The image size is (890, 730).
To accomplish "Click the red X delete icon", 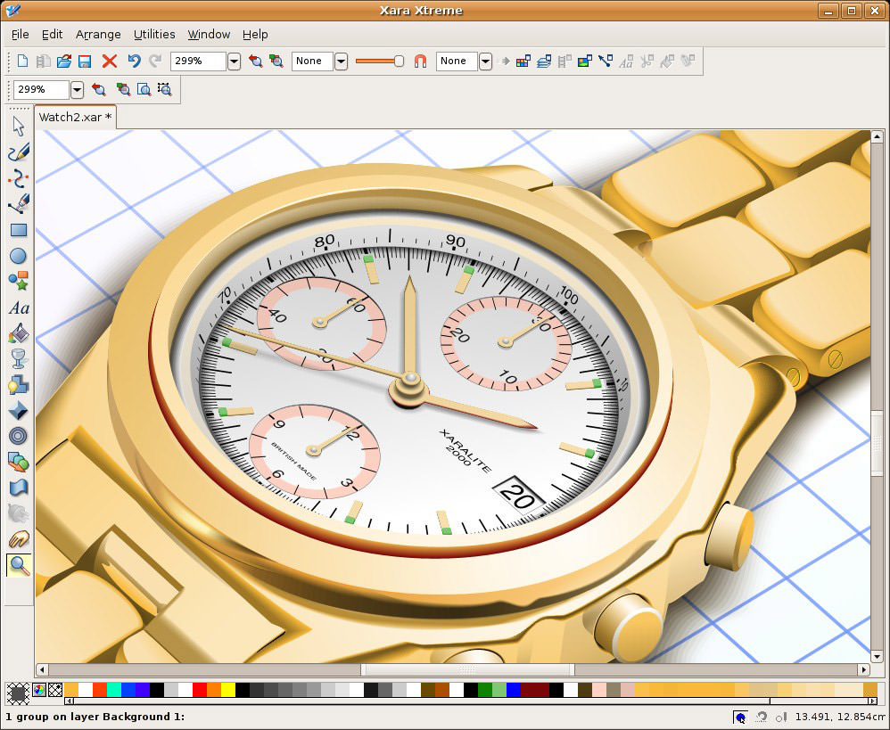I will click(110, 62).
